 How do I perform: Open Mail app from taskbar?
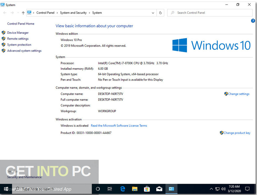click(159, 189)
